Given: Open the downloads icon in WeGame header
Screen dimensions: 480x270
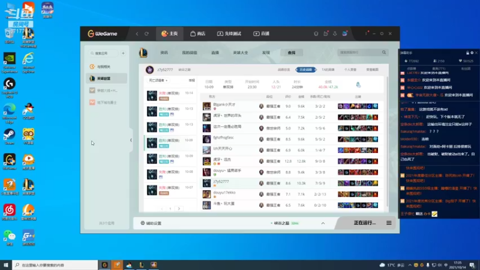Looking at the screenshot, I should coord(335,34).
